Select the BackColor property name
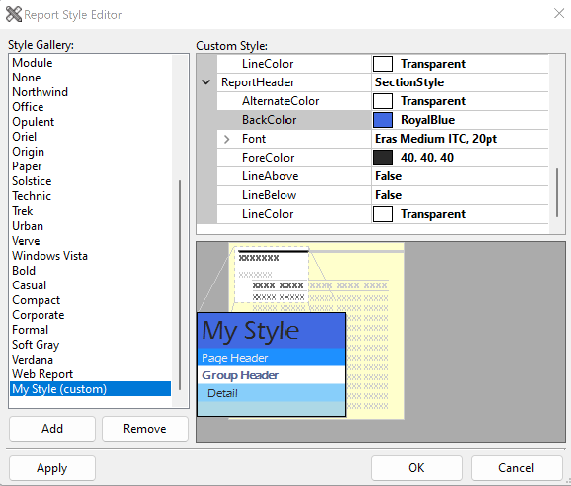Screen dimensions: 571x486 pyautogui.click(x=269, y=120)
